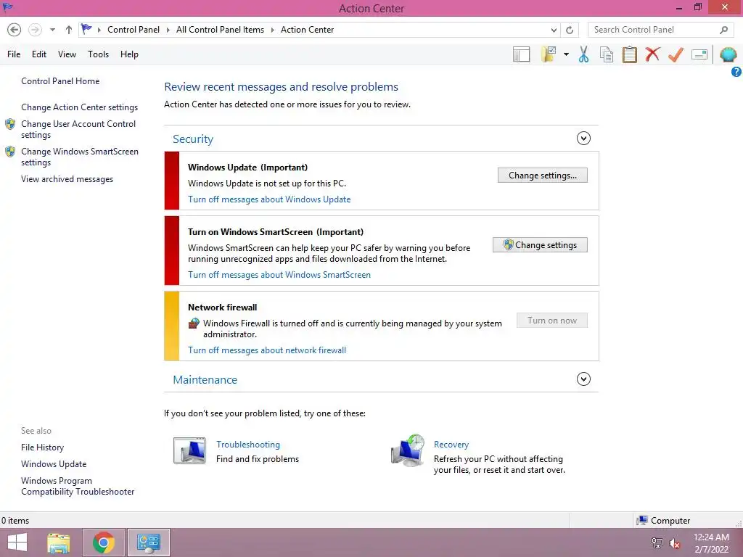Click the envelope-like properties toolbar icon
The height and width of the screenshot is (557, 743).
699,54
